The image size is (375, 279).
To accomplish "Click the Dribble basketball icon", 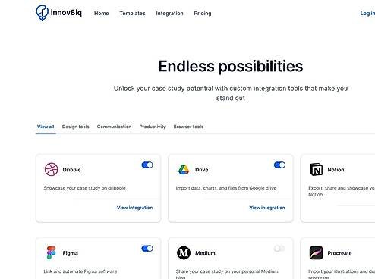I will [51, 169].
